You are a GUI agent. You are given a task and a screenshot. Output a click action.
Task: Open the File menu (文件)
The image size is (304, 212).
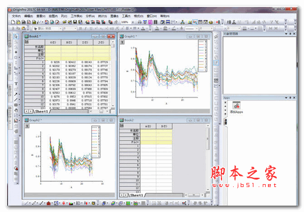coord(16,16)
